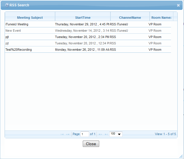
Task: Sort by Room Name column header
Action: (161, 18)
